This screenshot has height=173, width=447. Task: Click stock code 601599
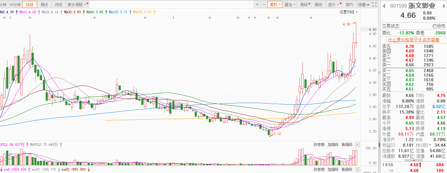click(398, 6)
